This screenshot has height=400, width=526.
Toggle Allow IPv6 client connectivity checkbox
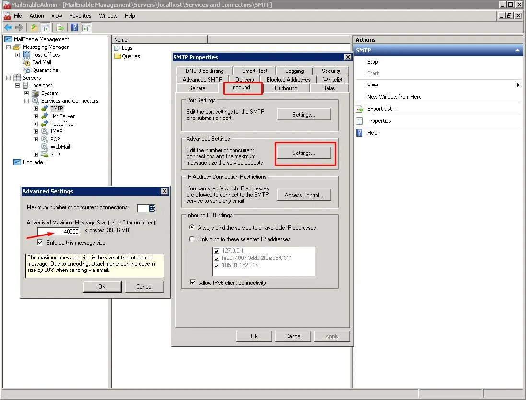(x=193, y=282)
